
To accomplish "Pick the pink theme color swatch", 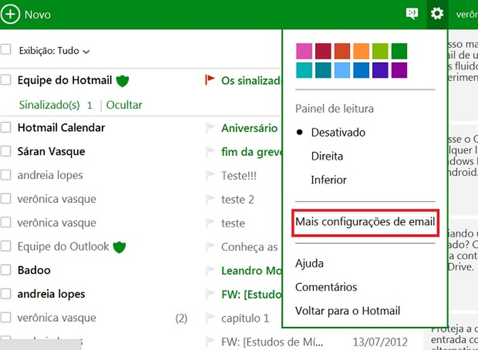I will 304,51.
